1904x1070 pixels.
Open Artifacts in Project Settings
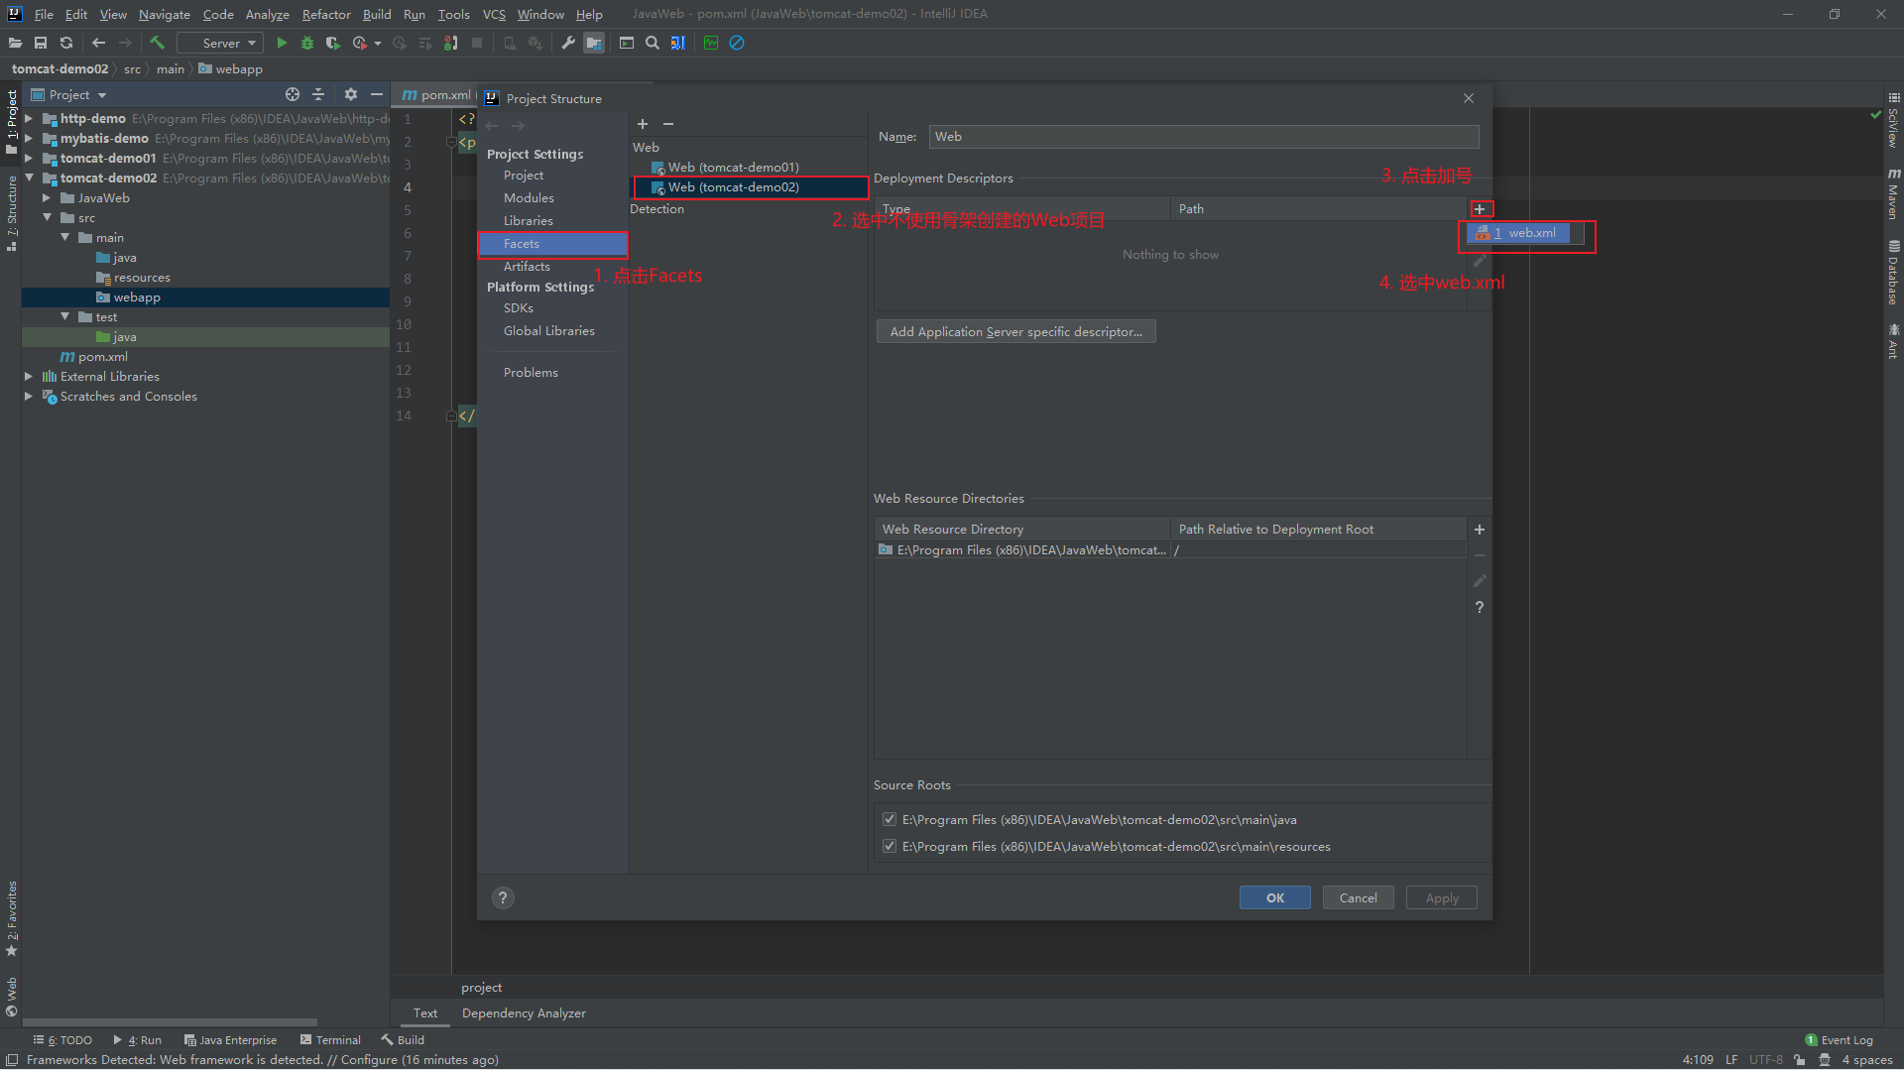pos(527,267)
